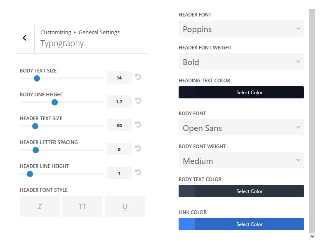Toggle uppercase TT header font style

(82, 206)
